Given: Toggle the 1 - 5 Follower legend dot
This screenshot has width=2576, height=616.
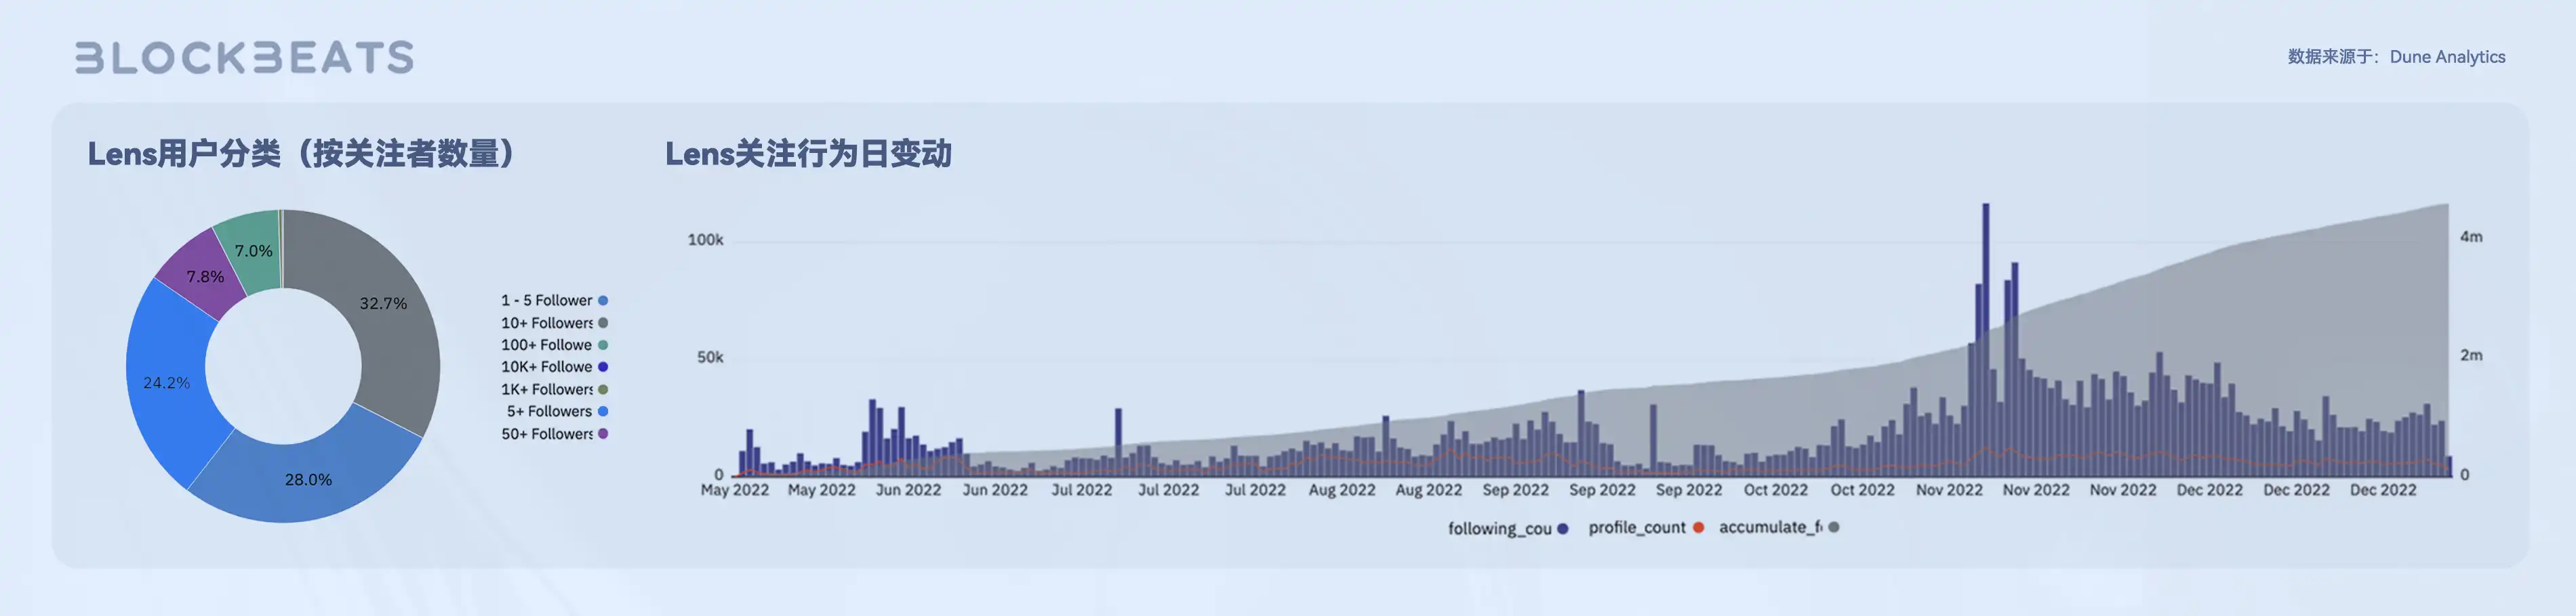Looking at the screenshot, I should pyautogui.click(x=603, y=301).
